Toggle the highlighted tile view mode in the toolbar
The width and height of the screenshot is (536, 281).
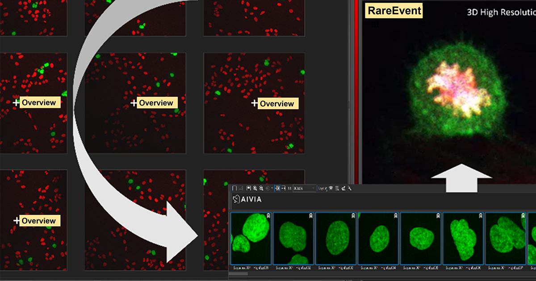(278, 188)
